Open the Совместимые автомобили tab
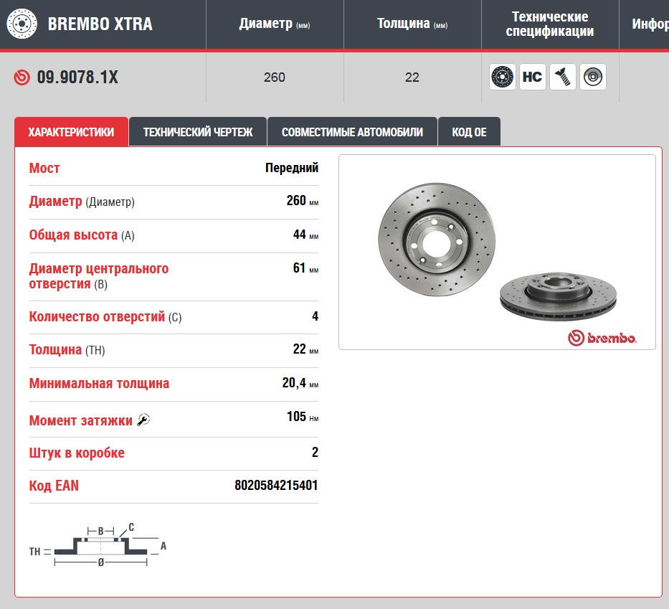 click(352, 132)
